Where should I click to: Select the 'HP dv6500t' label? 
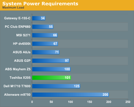pos(22,44)
